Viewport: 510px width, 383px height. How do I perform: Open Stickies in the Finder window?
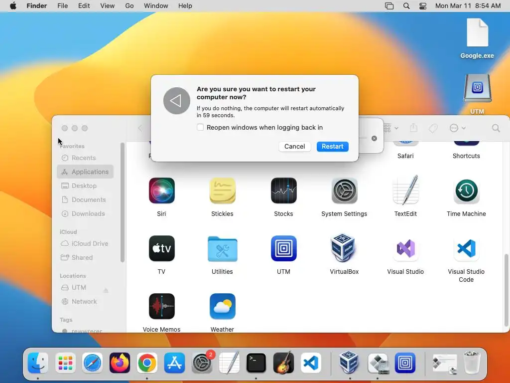coord(223,191)
